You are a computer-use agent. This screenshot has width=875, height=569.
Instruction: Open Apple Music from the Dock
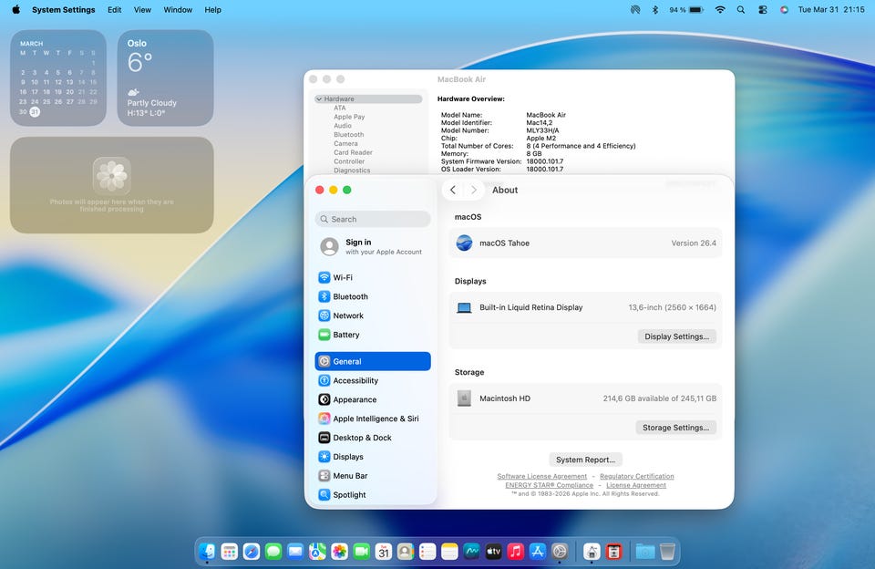(516, 552)
